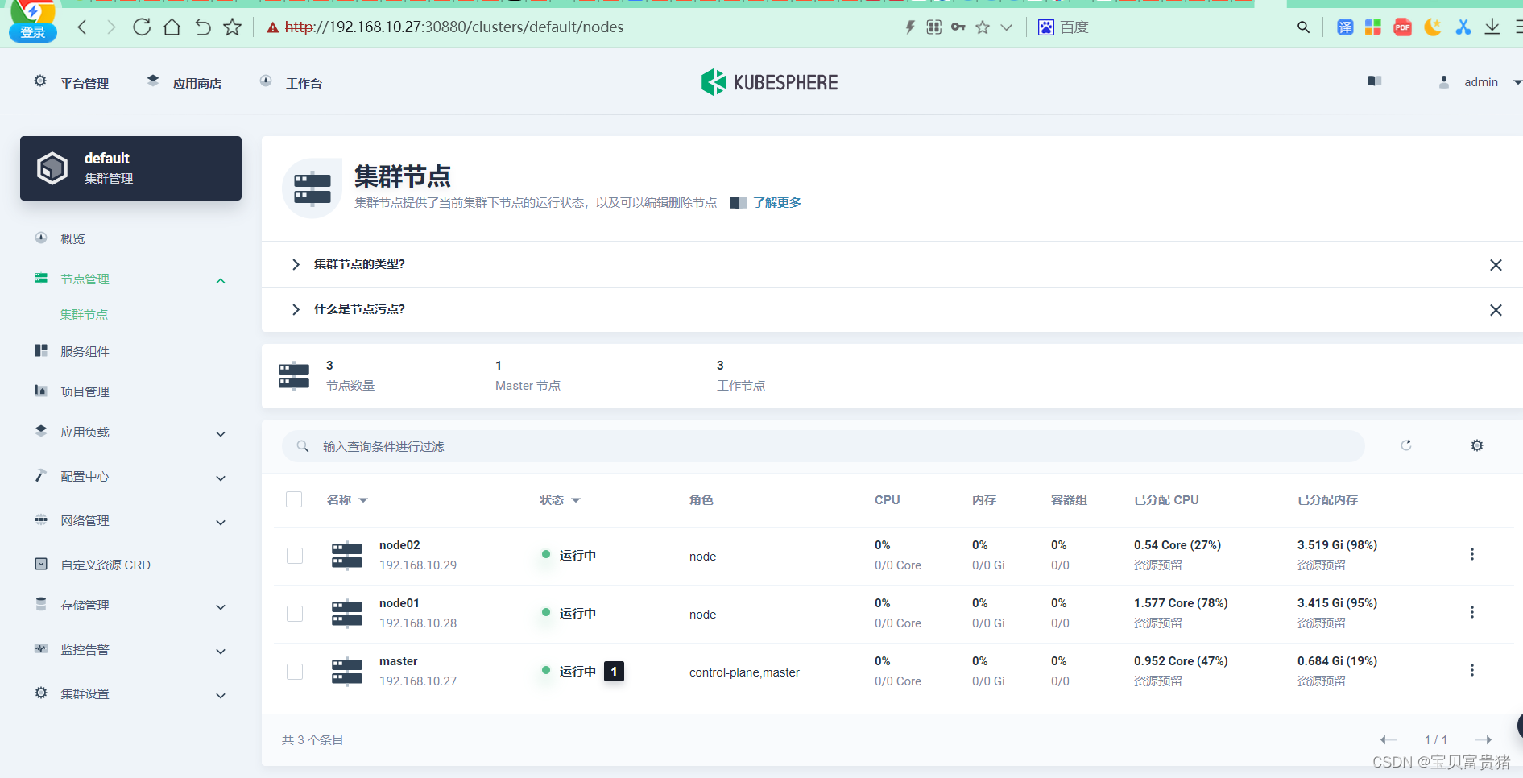Image resolution: width=1523 pixels, height=778 pixels.
Task: Click the scissors screenshot extension icon
Action: (x=1463, y=27)
